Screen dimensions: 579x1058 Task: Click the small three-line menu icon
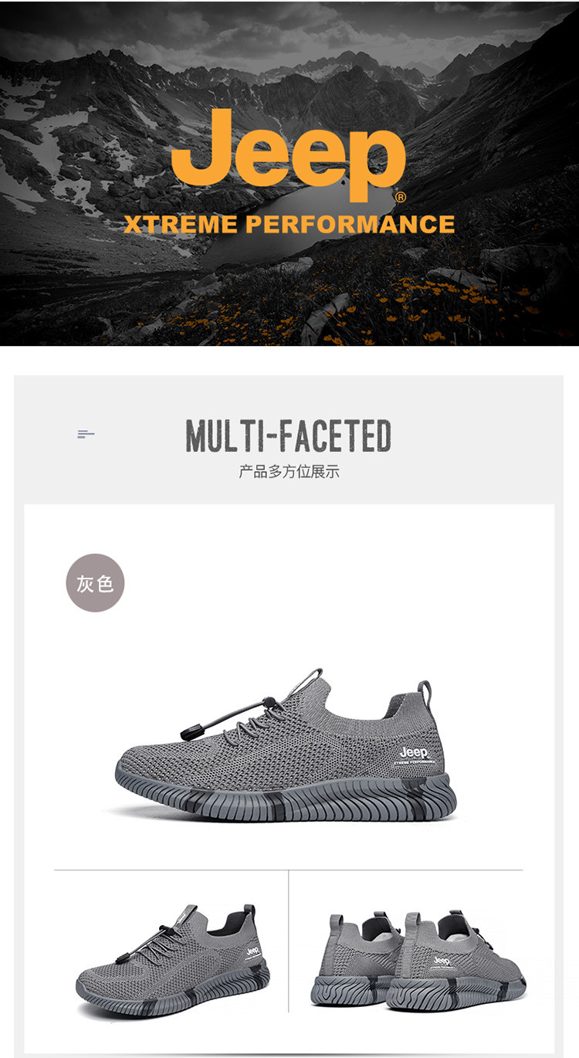click(x=86, y=435)
